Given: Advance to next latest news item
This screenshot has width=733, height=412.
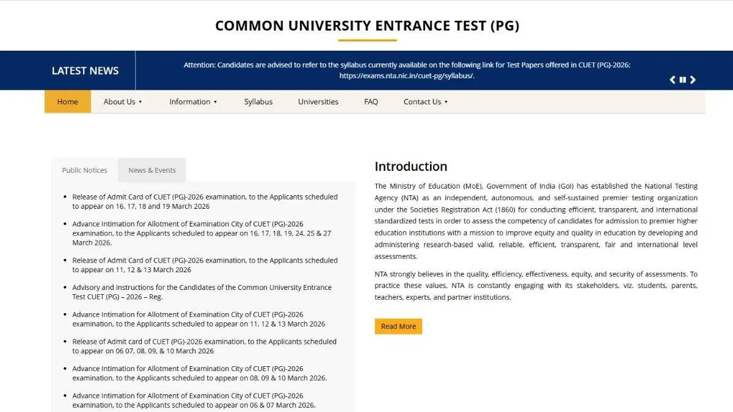Looking at the screenshot, I should click(x=693, y=80).
